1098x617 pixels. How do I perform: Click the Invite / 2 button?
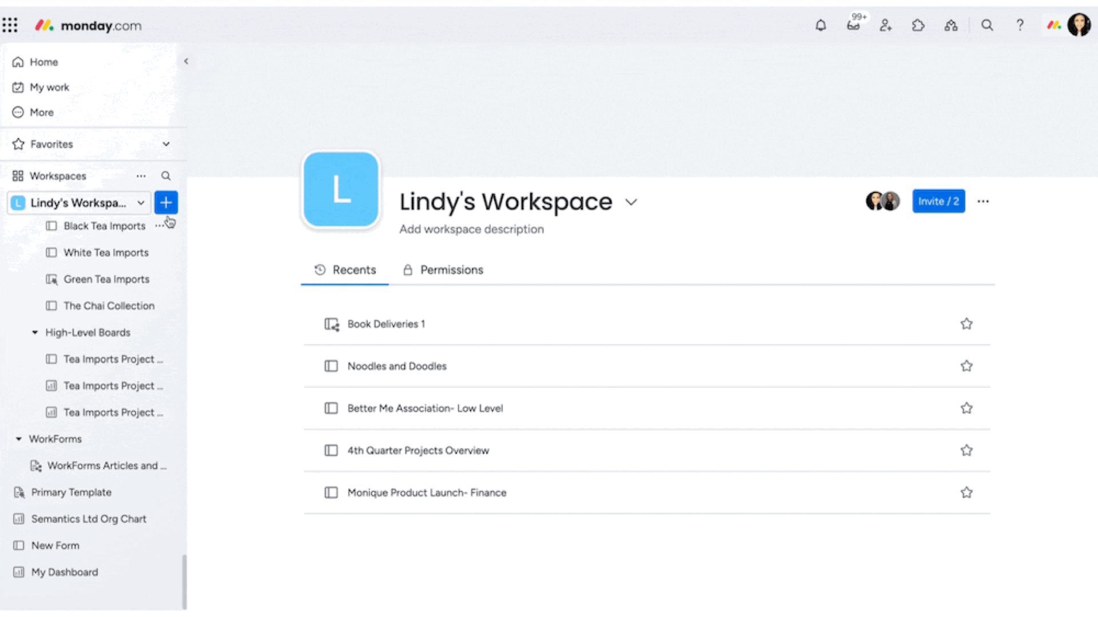[938, 201]
